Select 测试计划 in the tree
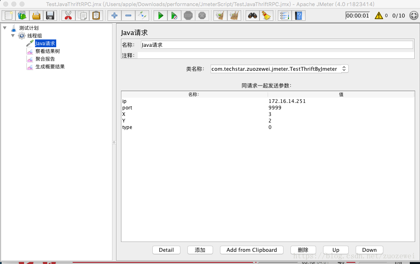The height and width of the screenshot is (264, 420). 29,28
